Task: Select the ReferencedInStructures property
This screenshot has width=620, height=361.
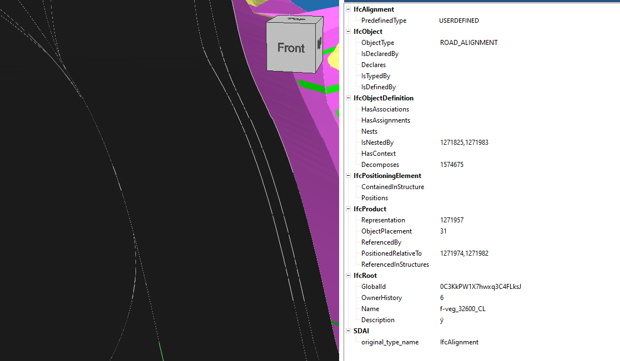Action: point(395,264)
